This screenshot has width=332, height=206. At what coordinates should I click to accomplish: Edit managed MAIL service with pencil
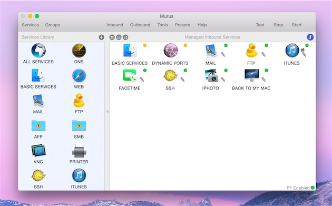(223, 54)
